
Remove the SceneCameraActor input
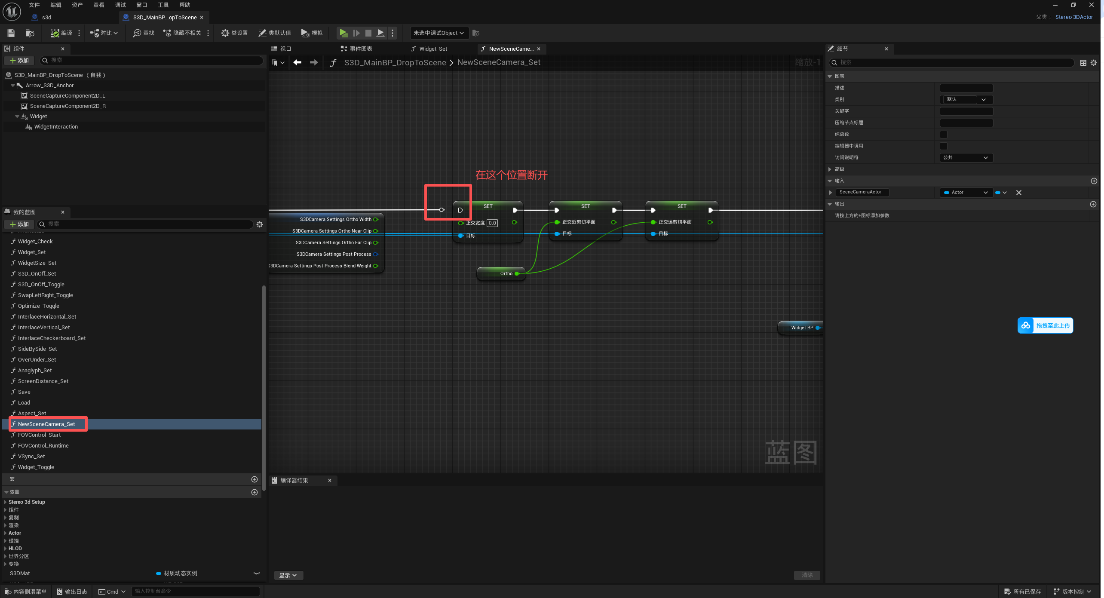coord(1018,193)
